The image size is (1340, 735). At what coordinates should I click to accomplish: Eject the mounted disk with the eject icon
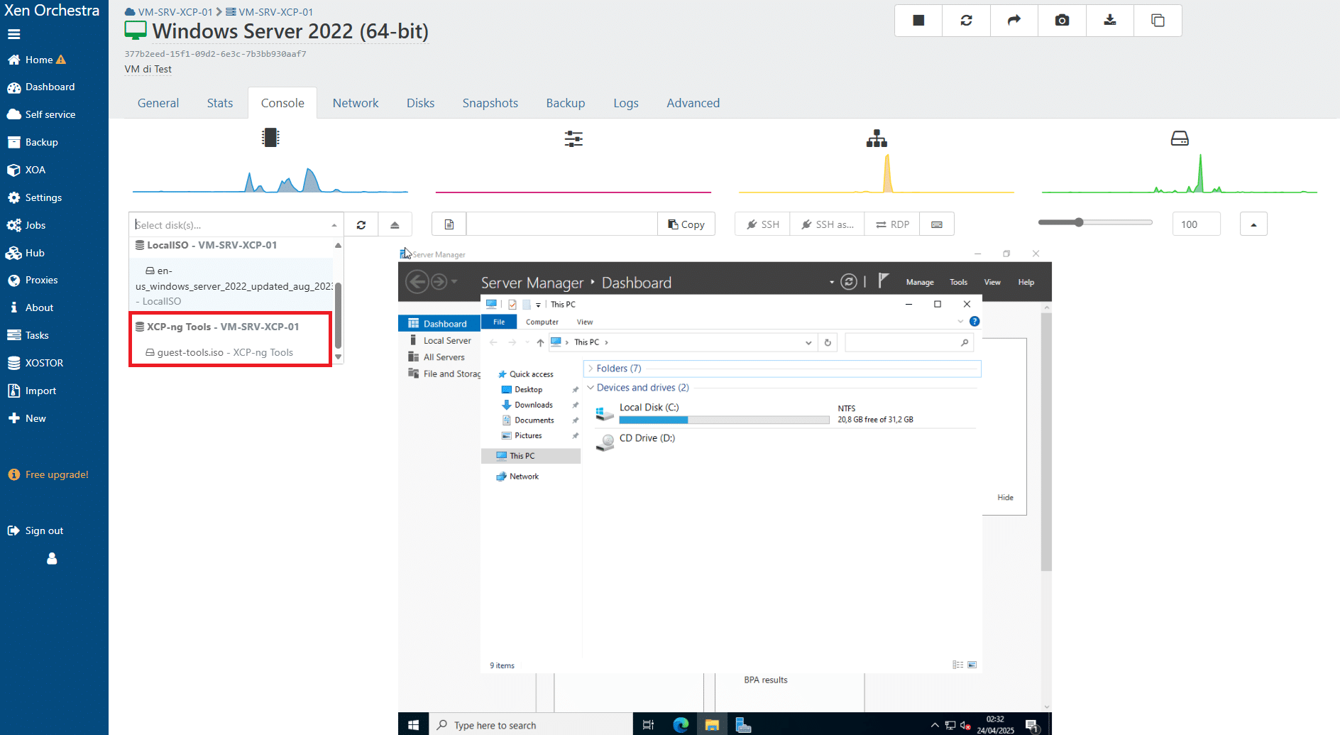395,224
